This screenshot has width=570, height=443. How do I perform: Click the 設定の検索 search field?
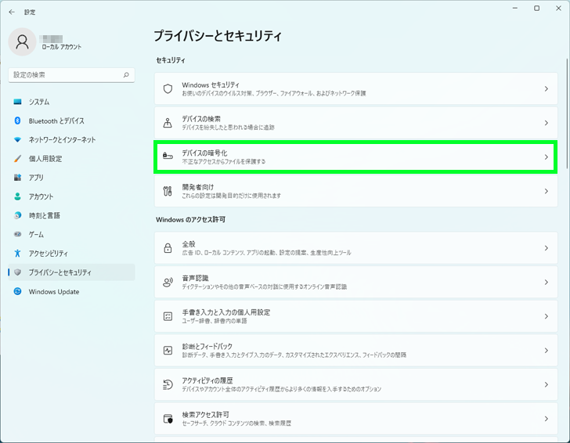tap(71, 75)
